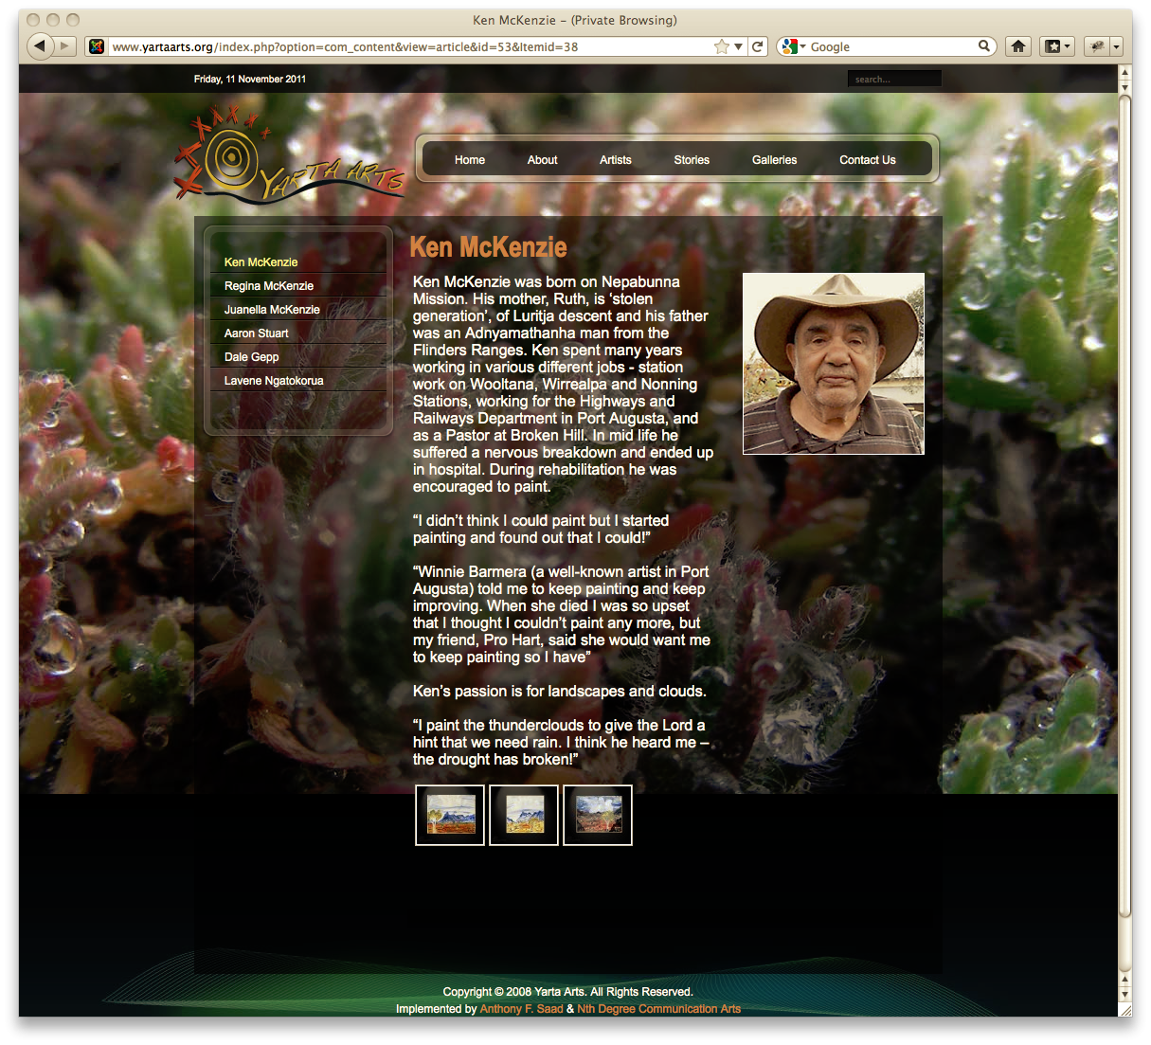The width and height of the screenshot is (1151, 1045).
Task: Click the Ken McKenzie page heading
Action: [x=488, y=247]
